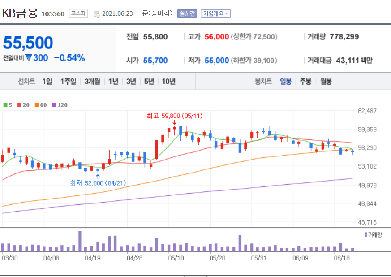Viewport: 391px width, 277px height.
Task: Click the 04/19 date label on axis
Action: coord(93,258)
